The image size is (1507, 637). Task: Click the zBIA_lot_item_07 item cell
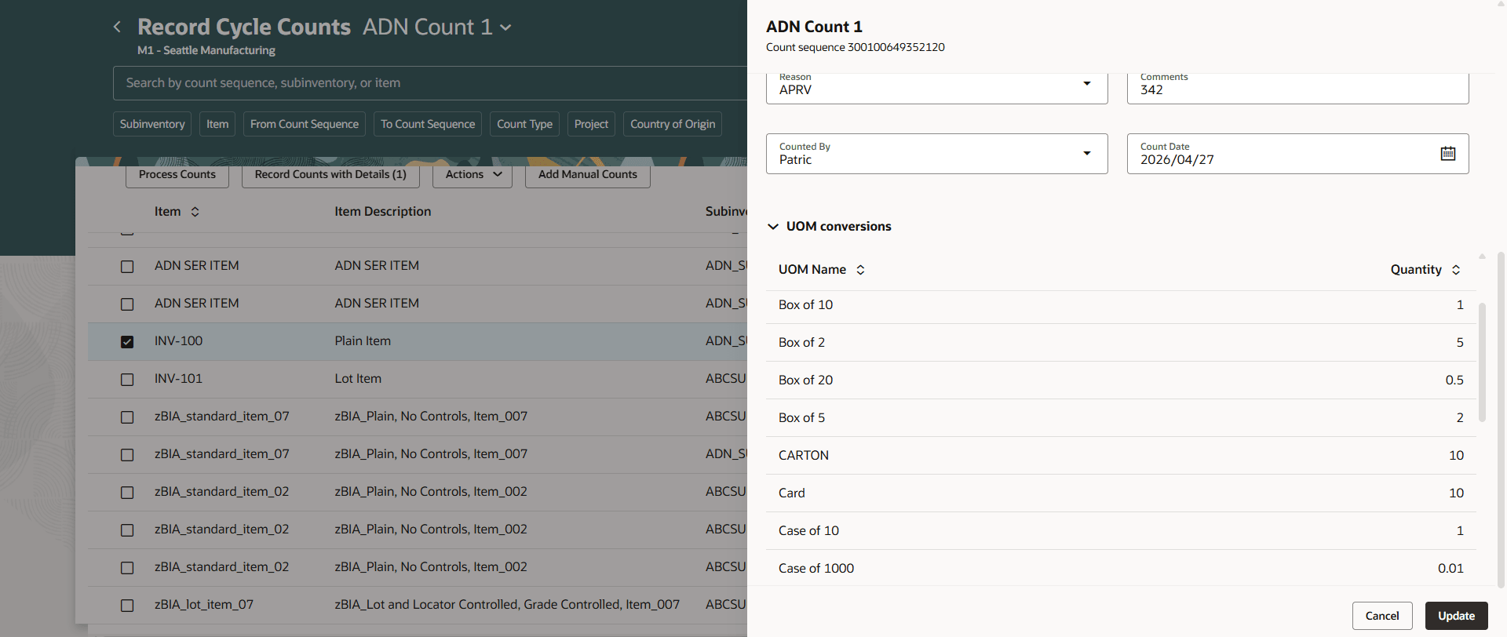[204, 605]
